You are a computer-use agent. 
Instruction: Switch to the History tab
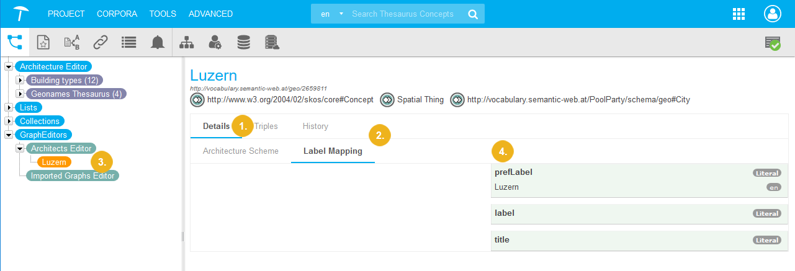pyautogui.click(x=315, y=126)
